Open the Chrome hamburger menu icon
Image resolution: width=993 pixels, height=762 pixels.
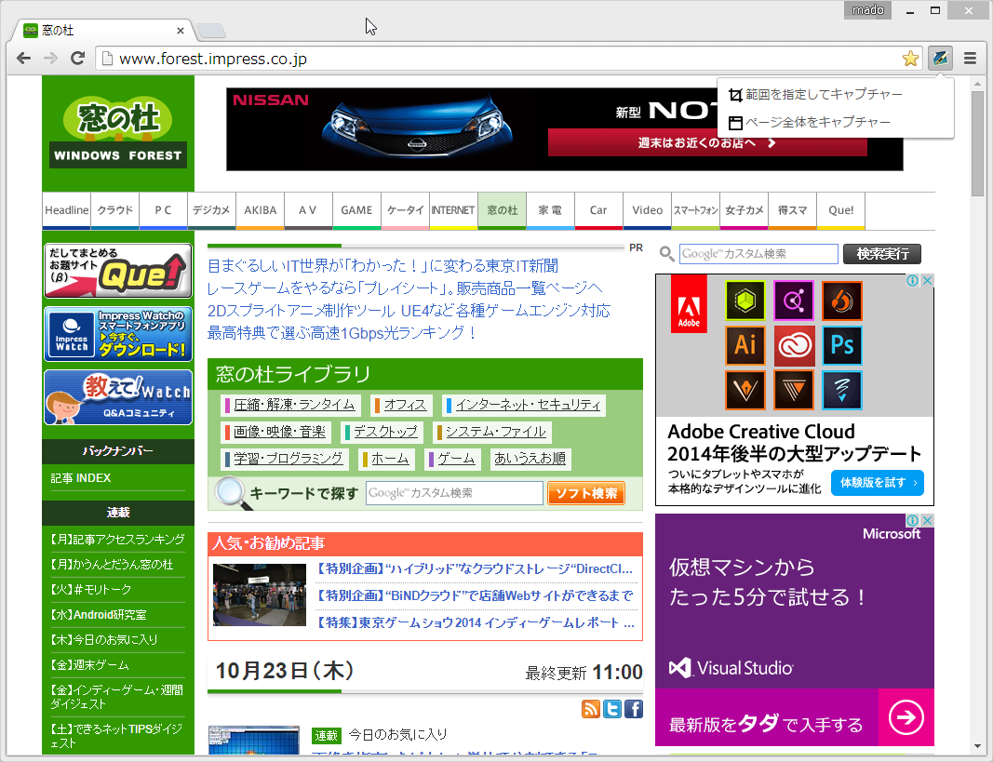971,57
